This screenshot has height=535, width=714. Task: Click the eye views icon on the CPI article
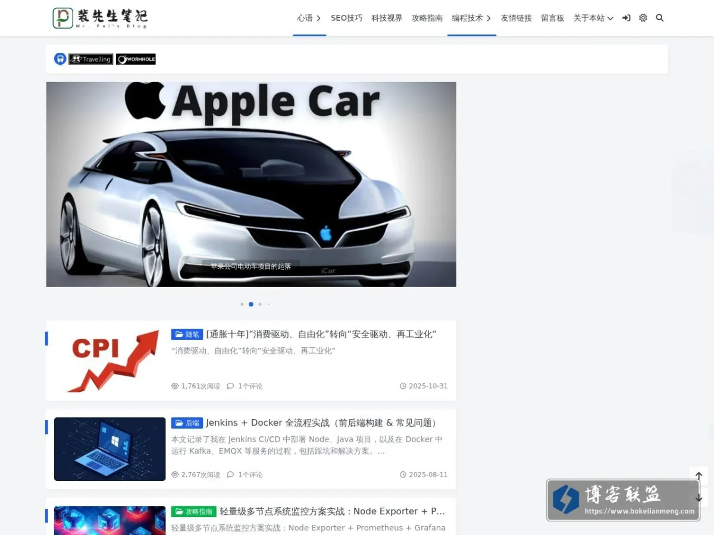tap(175, 386)
